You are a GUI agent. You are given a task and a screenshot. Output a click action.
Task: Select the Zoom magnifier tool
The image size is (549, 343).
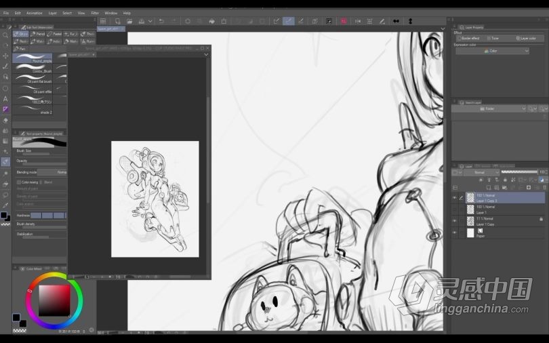(x=5, y=35)
